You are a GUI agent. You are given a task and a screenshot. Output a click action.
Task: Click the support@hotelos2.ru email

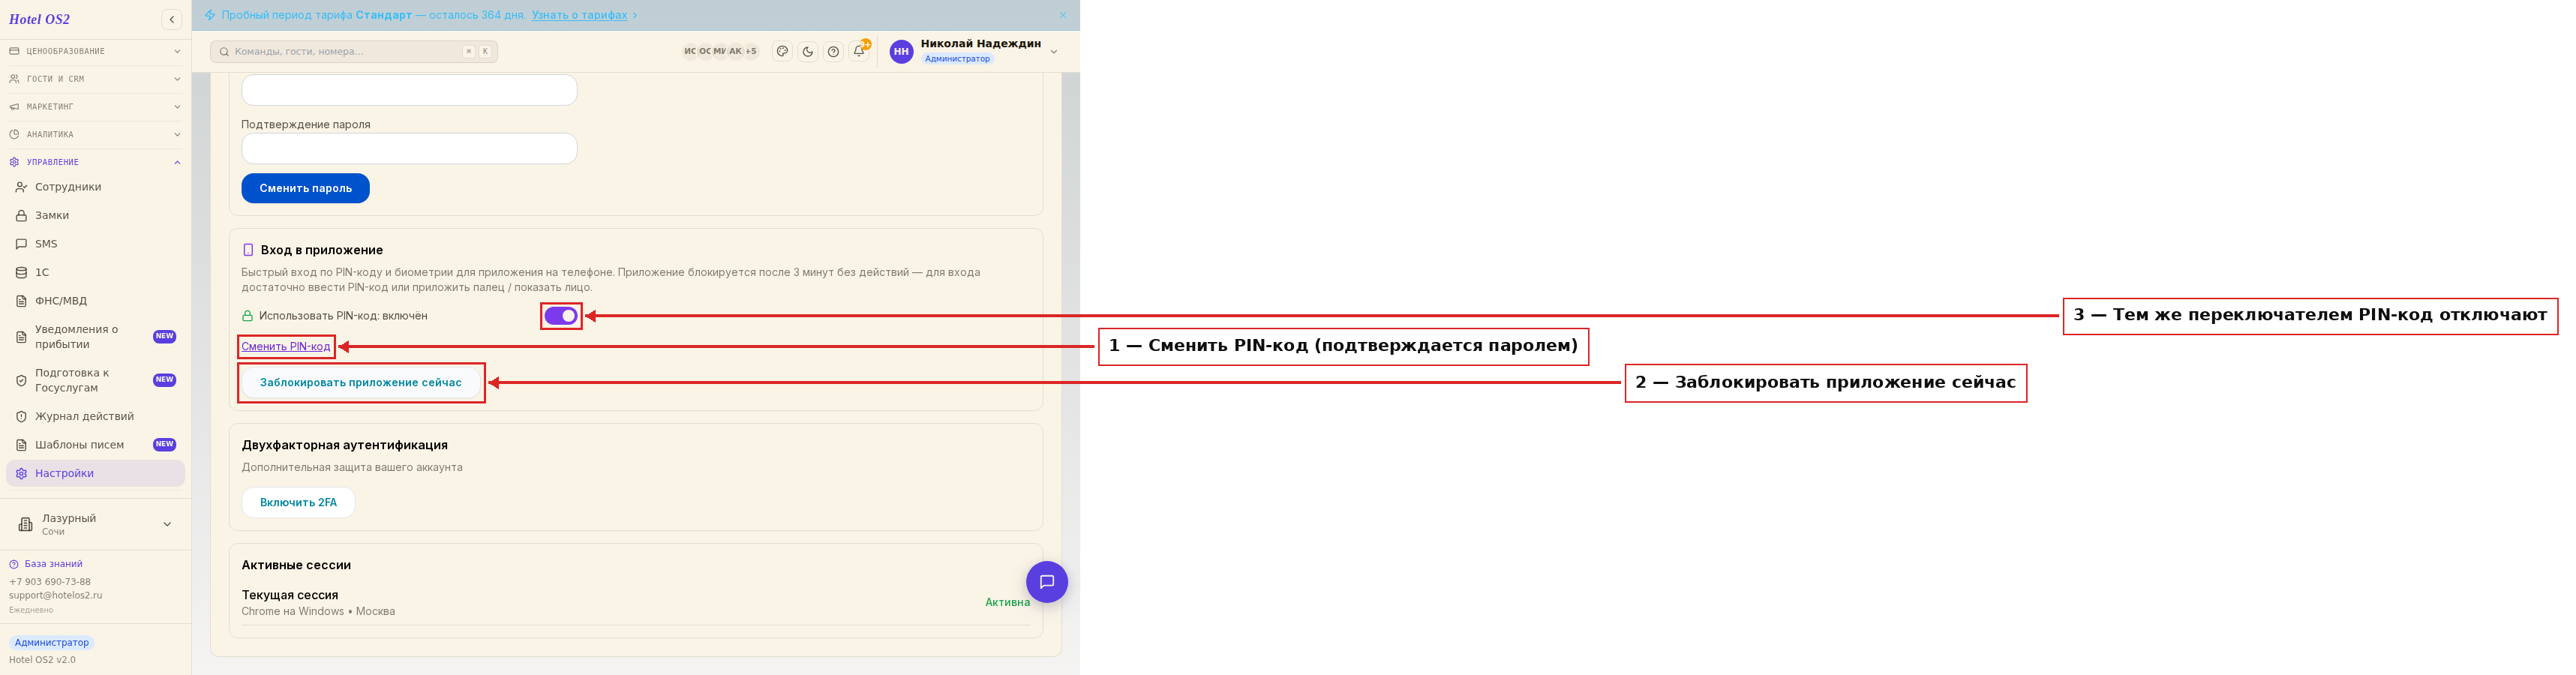click(x=56, y=596)
